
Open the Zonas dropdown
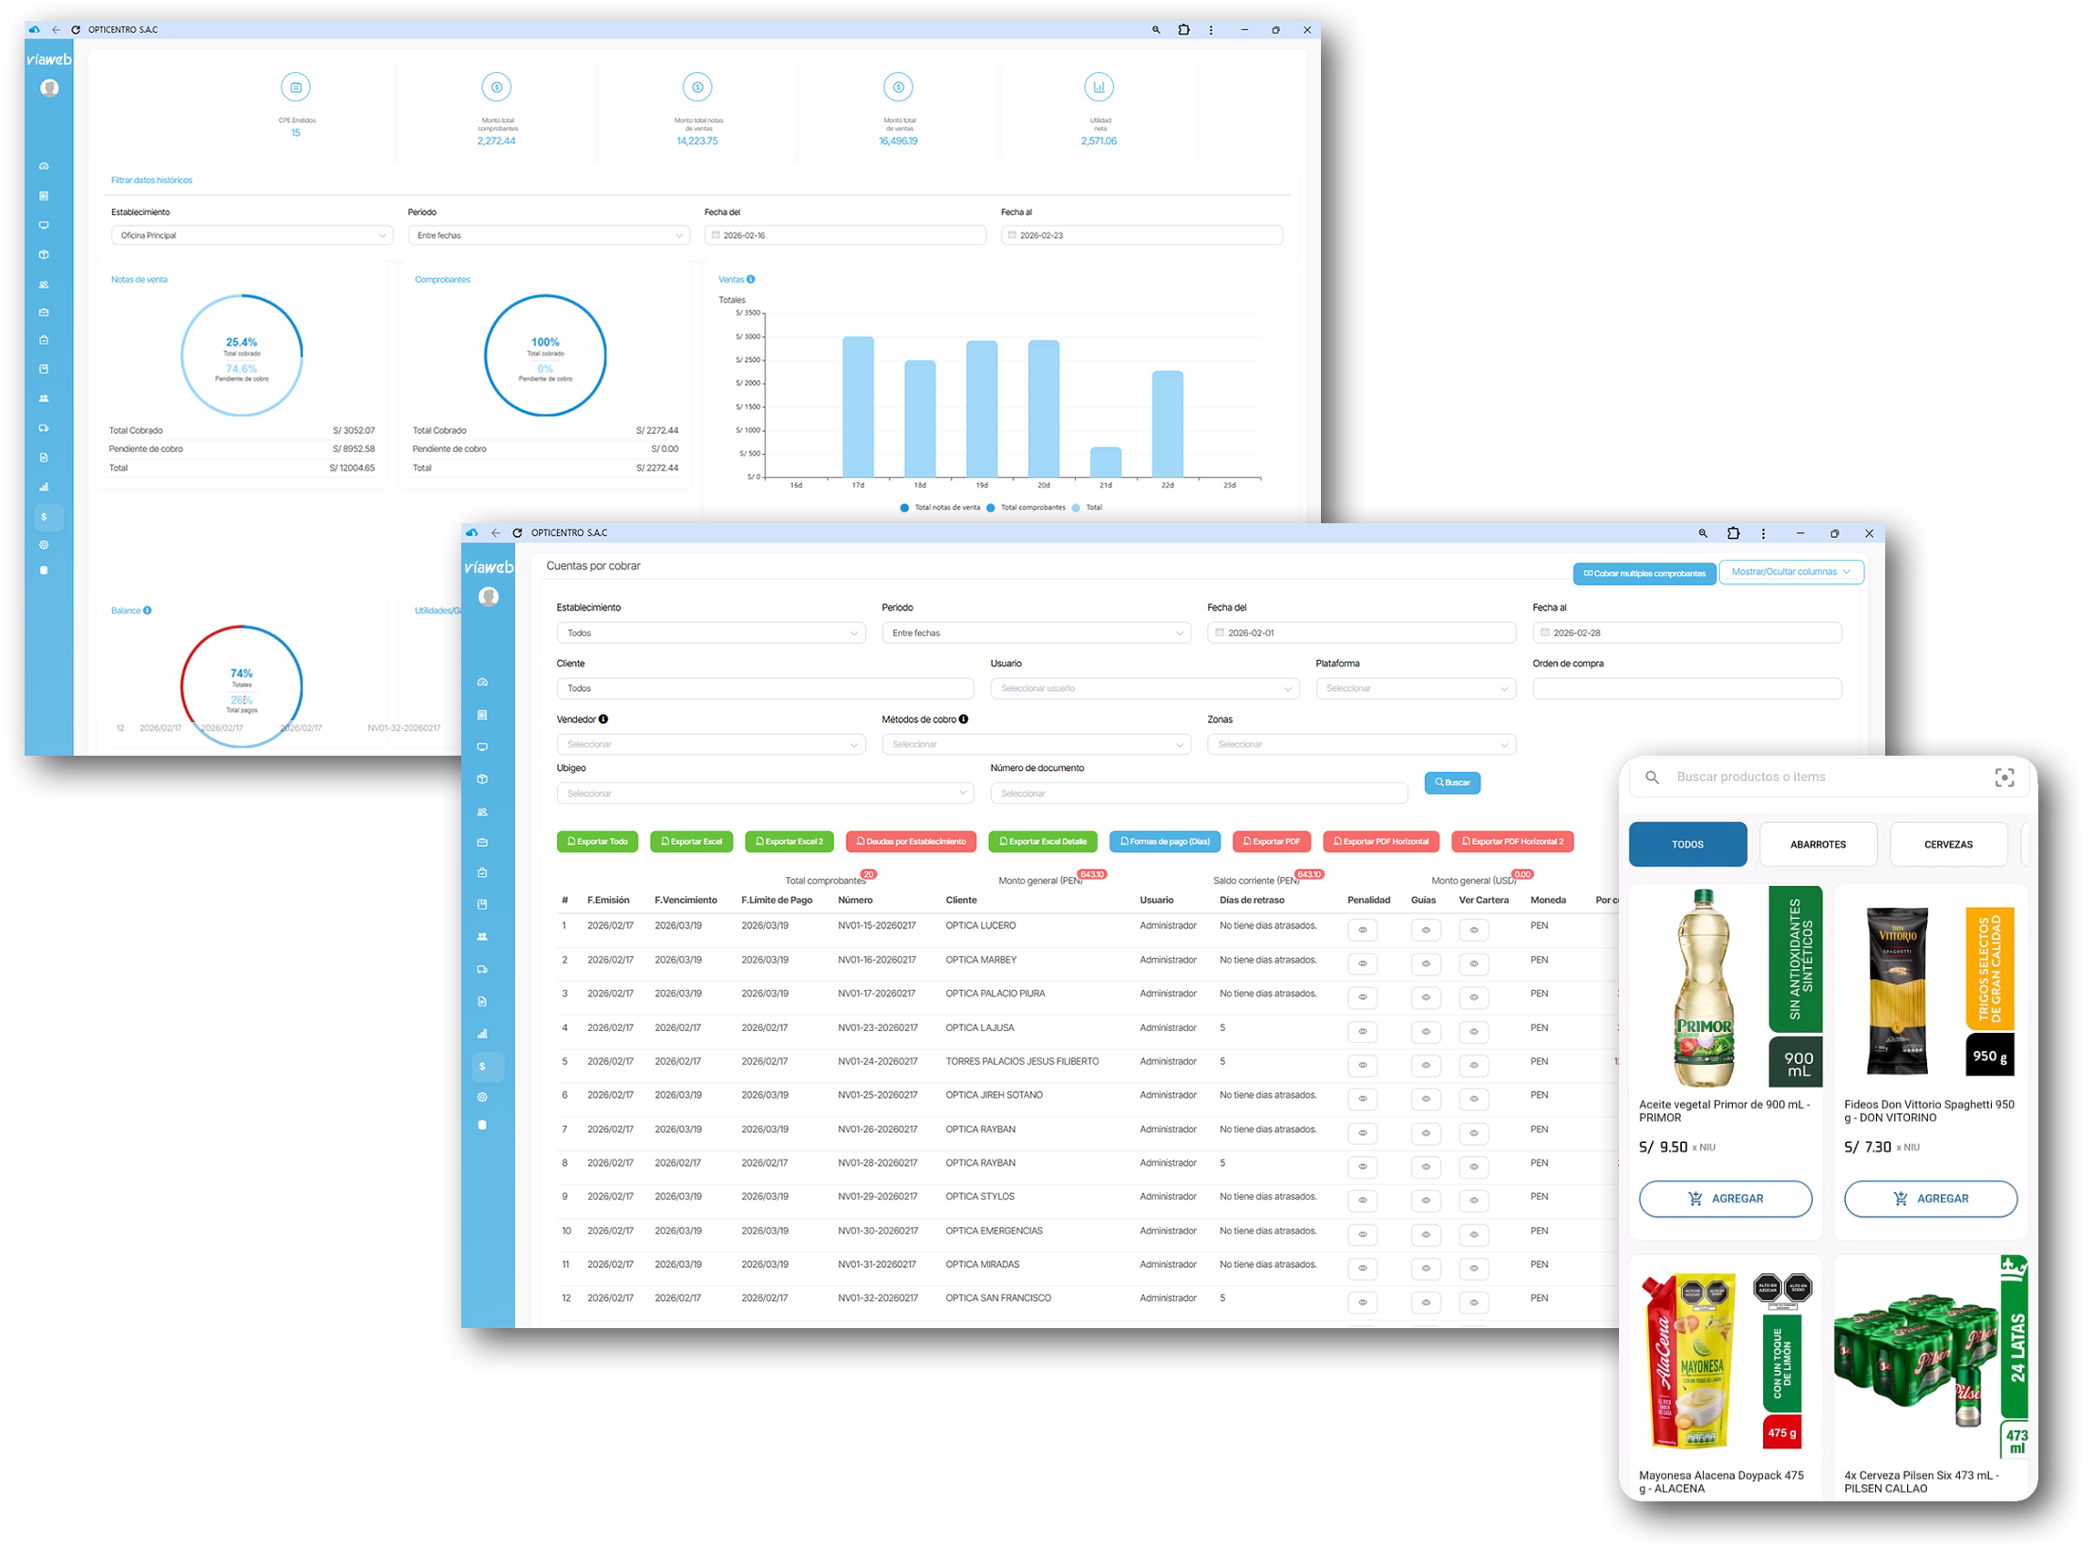tap(1362, 745)
